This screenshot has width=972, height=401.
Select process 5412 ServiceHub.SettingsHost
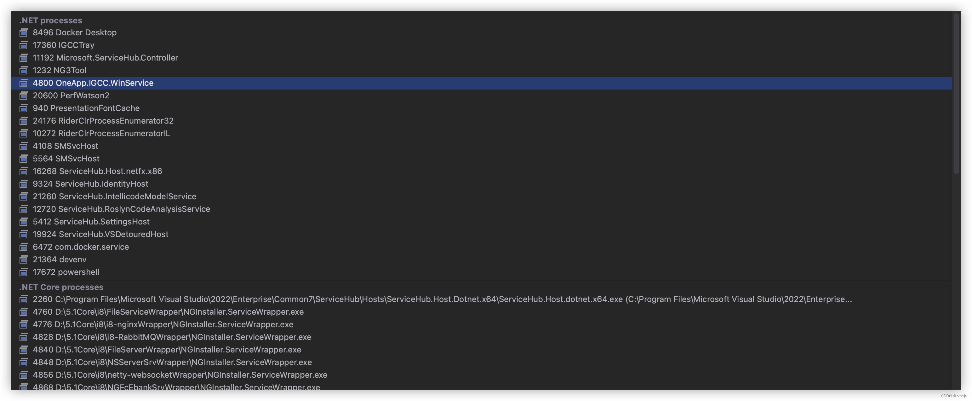[91, 222]
